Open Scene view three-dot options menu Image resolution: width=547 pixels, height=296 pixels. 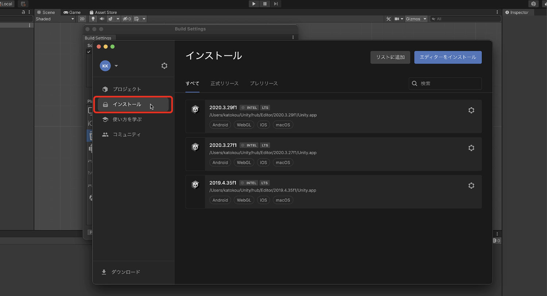497,12
